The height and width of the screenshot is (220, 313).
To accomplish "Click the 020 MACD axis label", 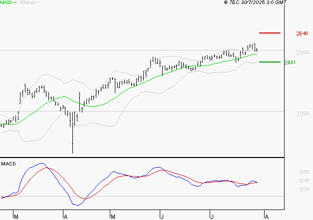I will click(305, 189).
